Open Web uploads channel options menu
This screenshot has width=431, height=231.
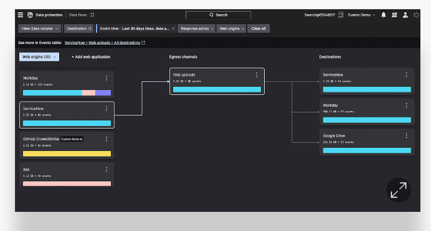coord(256,75)
